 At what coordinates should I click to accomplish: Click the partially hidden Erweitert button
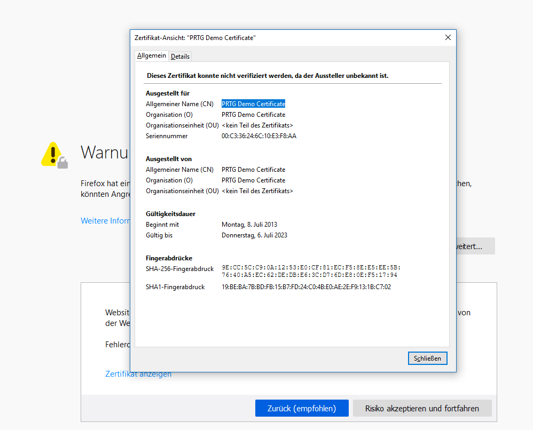(x=475, y=246)
